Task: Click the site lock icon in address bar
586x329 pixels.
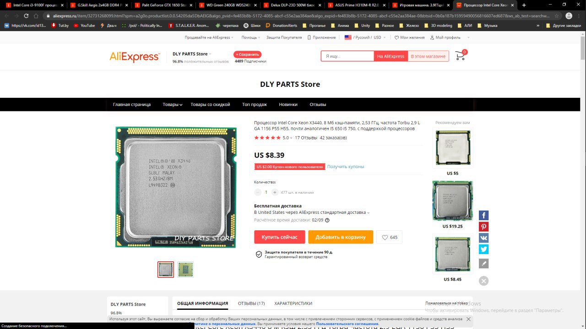Action: 49,16
